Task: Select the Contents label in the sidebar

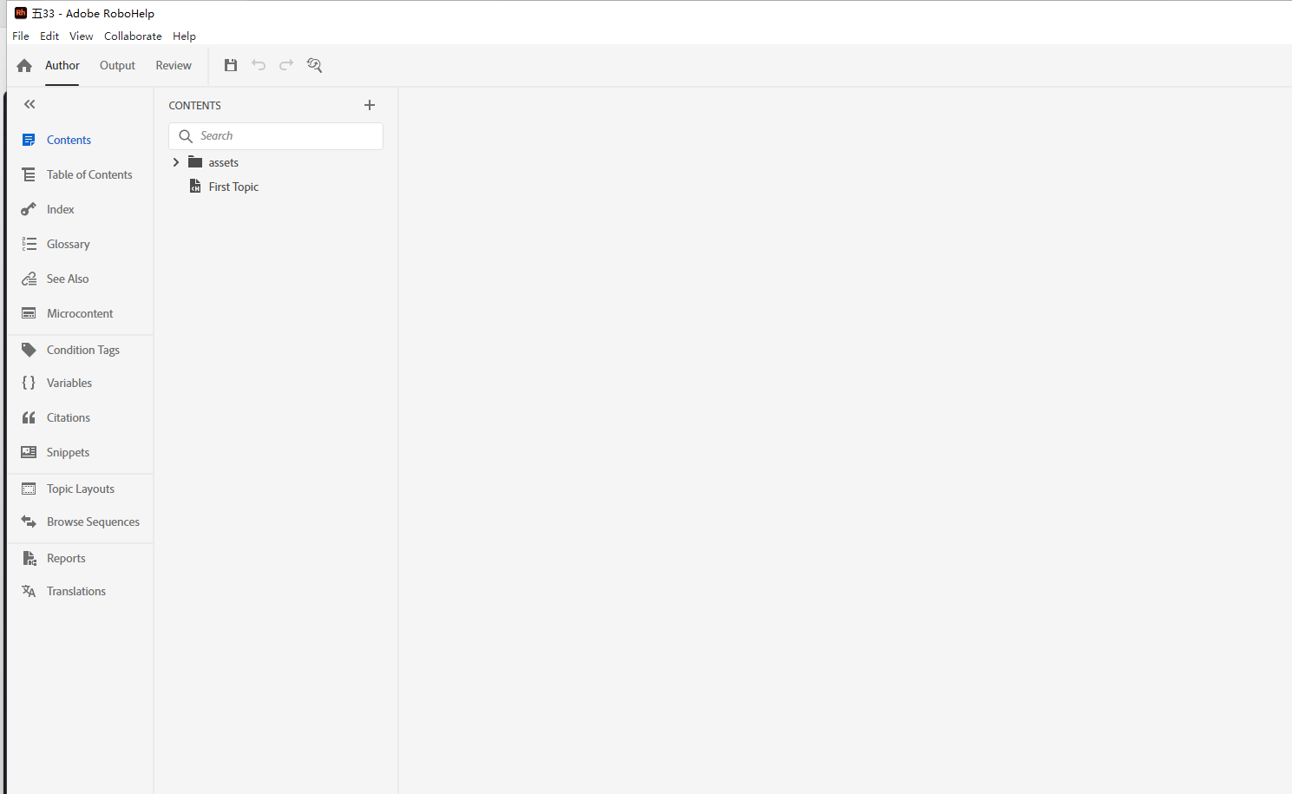Action: click(x=69, y=140)
